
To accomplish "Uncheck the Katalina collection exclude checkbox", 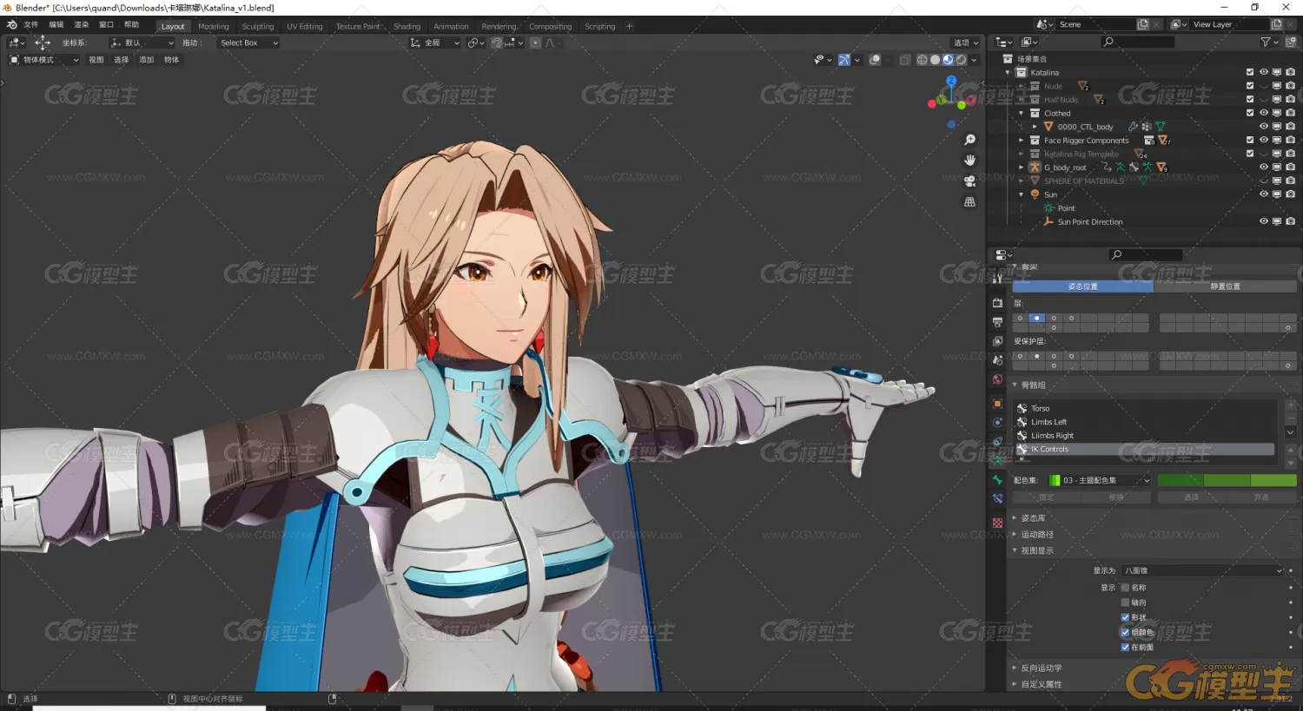I will 1250,72.
